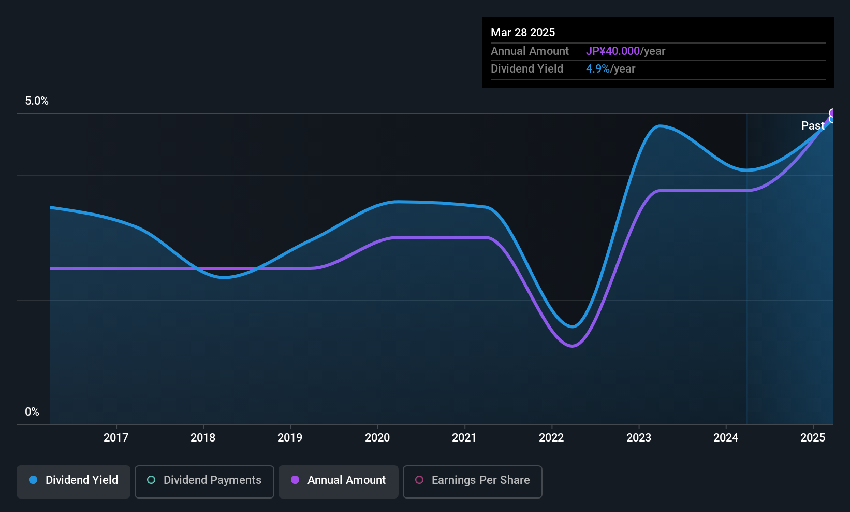Click the 2024 x-axis year label

click(x=726, y=437)
